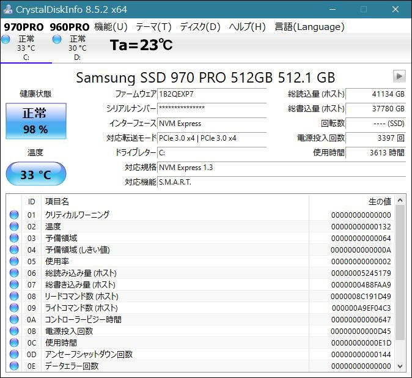Click scrollbar down arrow in attribute list
This screenshot has height=378, width=412.
click(400, 366)
